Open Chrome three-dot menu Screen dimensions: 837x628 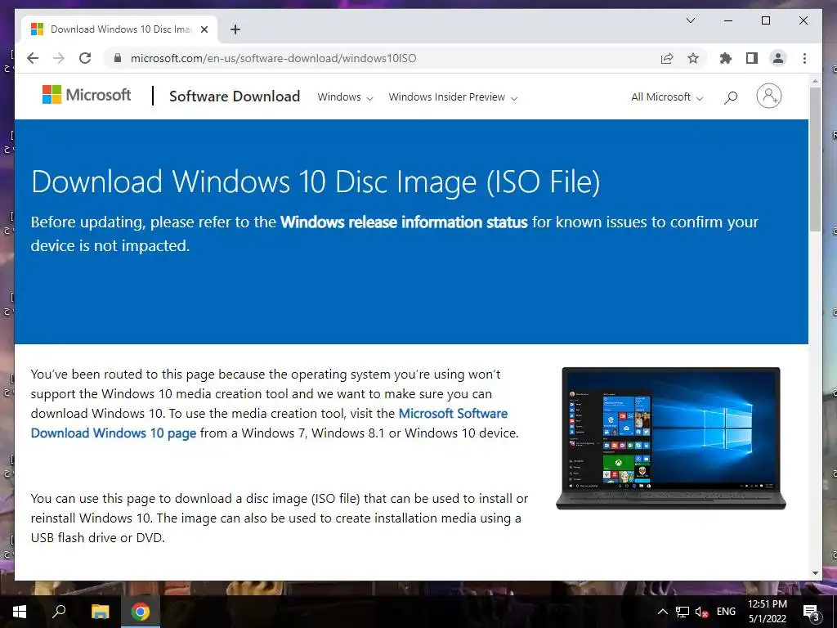pyautogui.click(x=804, y=58)
